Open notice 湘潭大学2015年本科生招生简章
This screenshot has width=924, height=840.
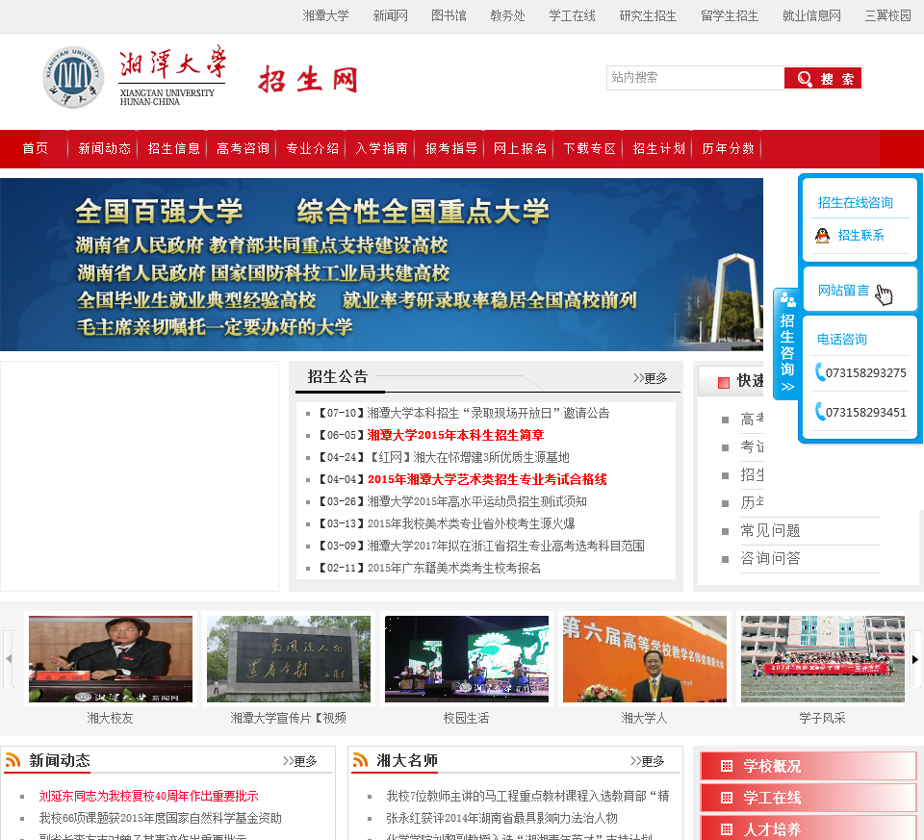click(455, 435)
